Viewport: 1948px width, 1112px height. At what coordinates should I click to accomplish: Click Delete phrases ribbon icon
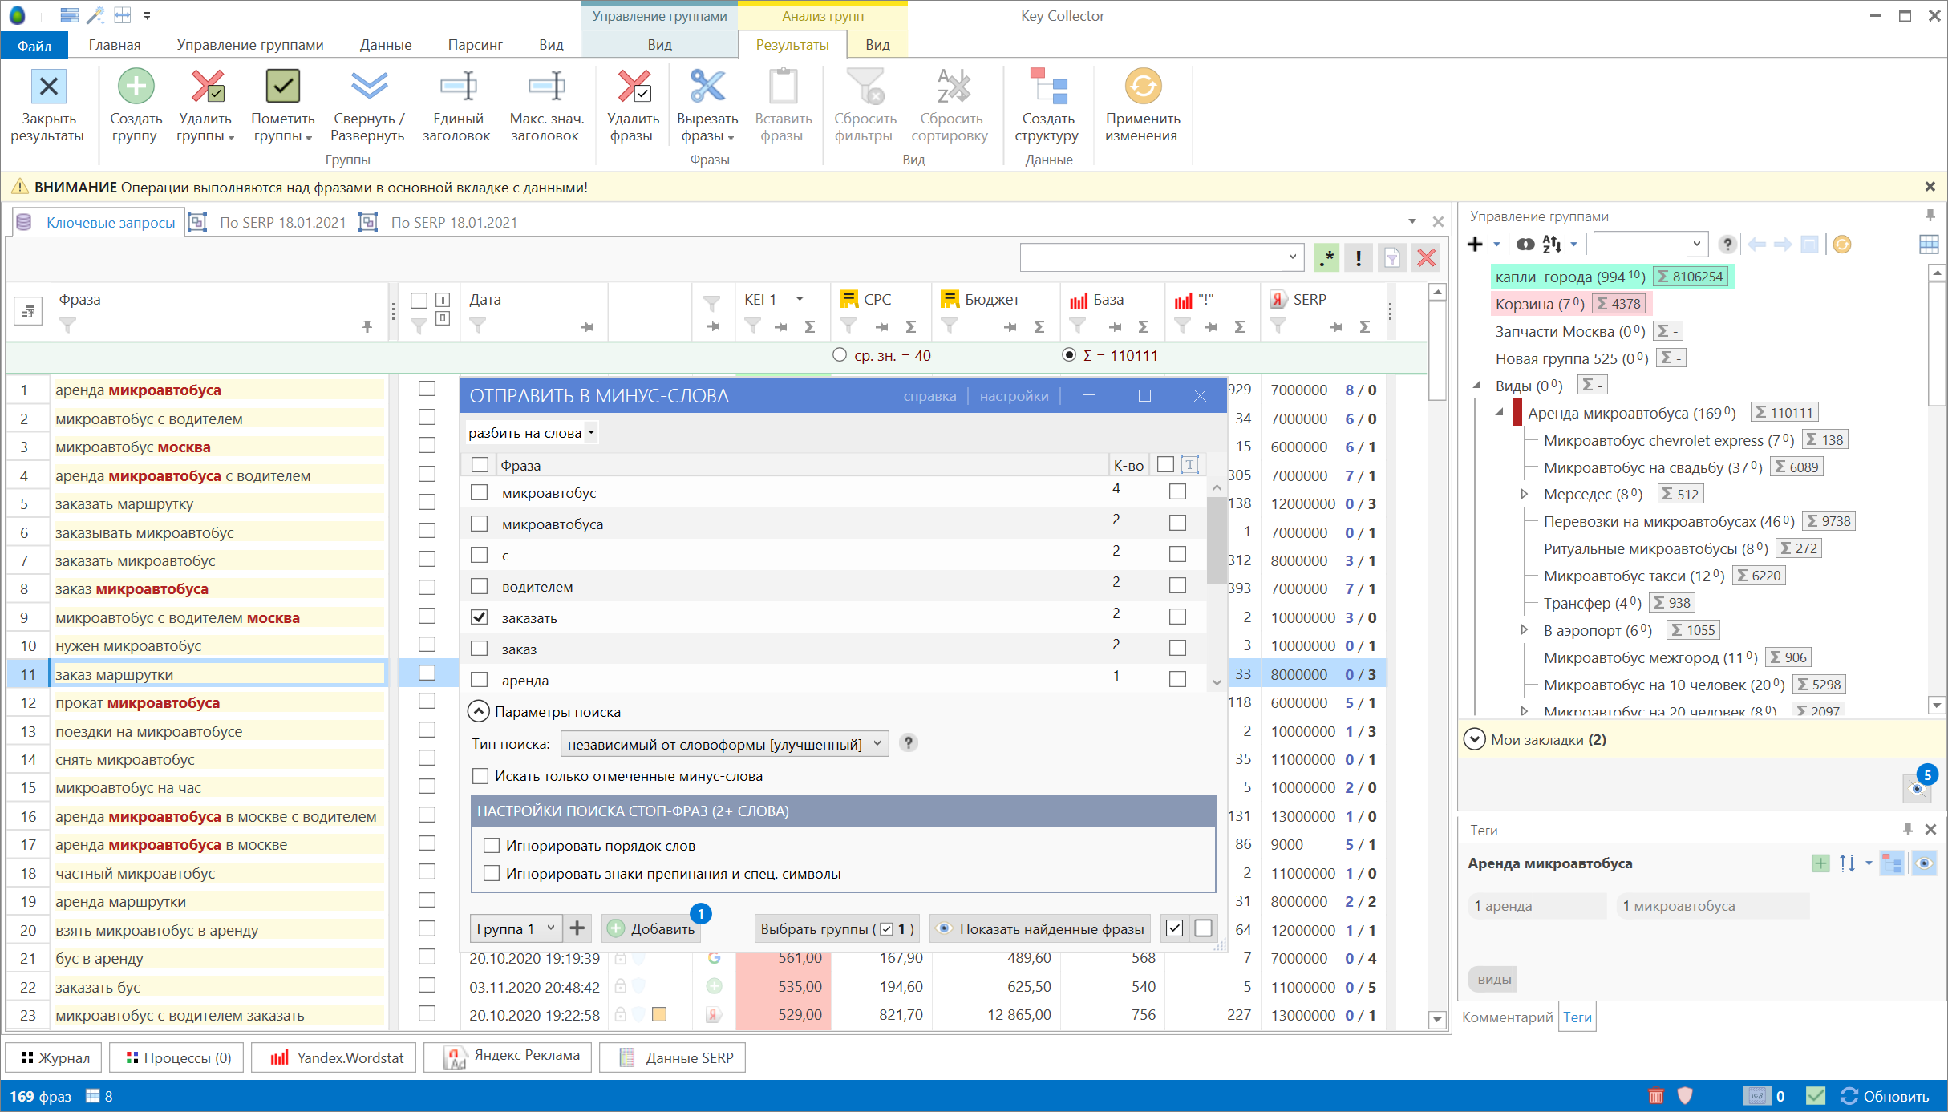[x=633, y=87]
